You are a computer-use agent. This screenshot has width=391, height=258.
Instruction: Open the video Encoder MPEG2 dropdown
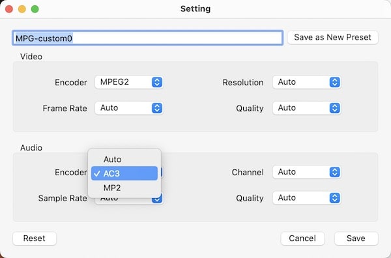(129, 82)
